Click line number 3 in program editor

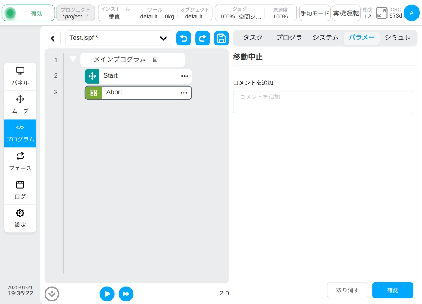[56, 92]
